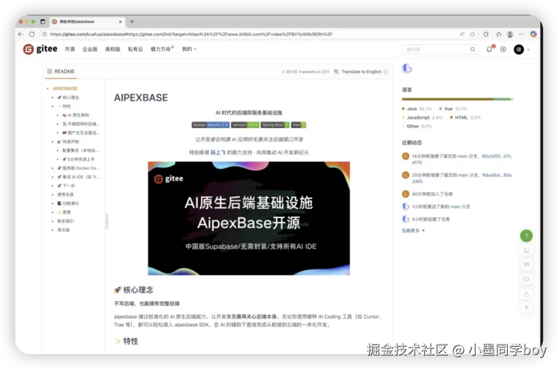Open the 私有云 menu item
The width and height of the screenshot is (558, 369).
[x=135, y=49]
